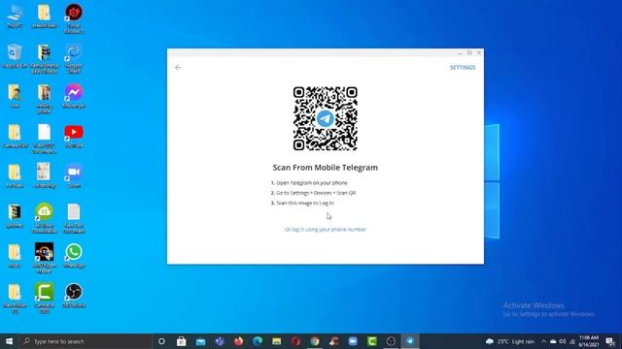Open SETTINGS in the Telegram login window

pyautogui.click(x=463, y=68)
